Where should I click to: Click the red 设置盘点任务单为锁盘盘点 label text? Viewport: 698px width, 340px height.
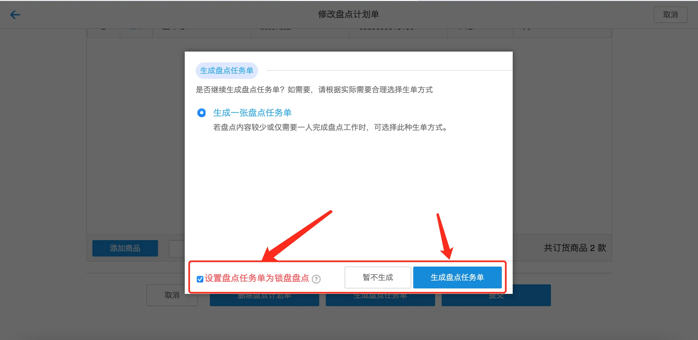tap(257, 278)
